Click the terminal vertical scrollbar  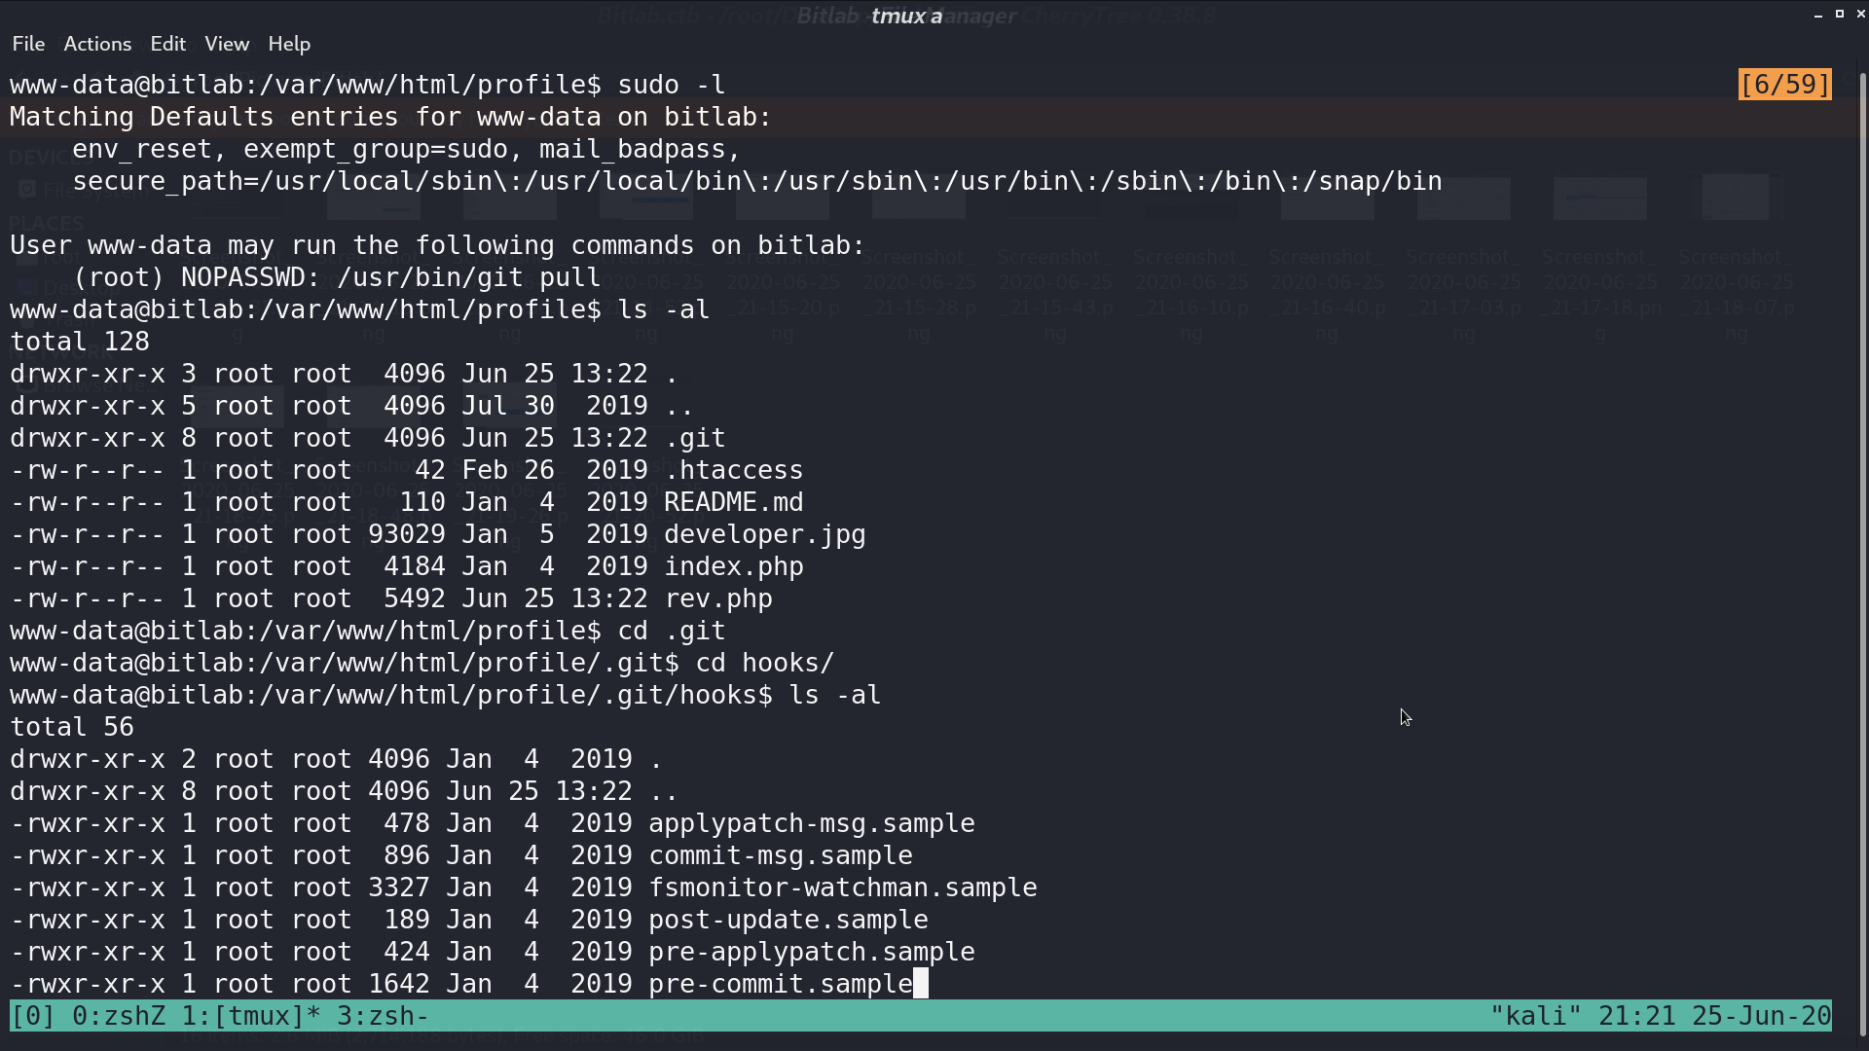point(1862,553)
